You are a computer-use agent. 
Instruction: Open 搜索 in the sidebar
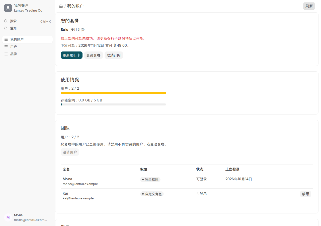tap(28, 21)
